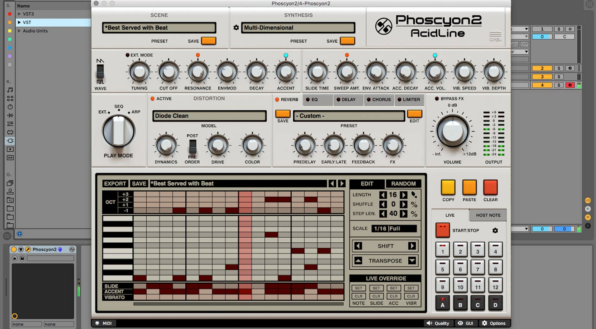This screenshot has width=596, height=329.
Task: Enable the BYPASS FX toggle
Action: [437, 99]
